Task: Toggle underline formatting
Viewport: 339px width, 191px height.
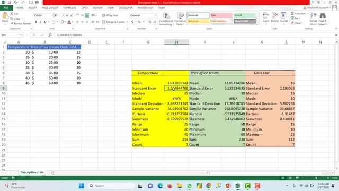Action: point(45,22)
